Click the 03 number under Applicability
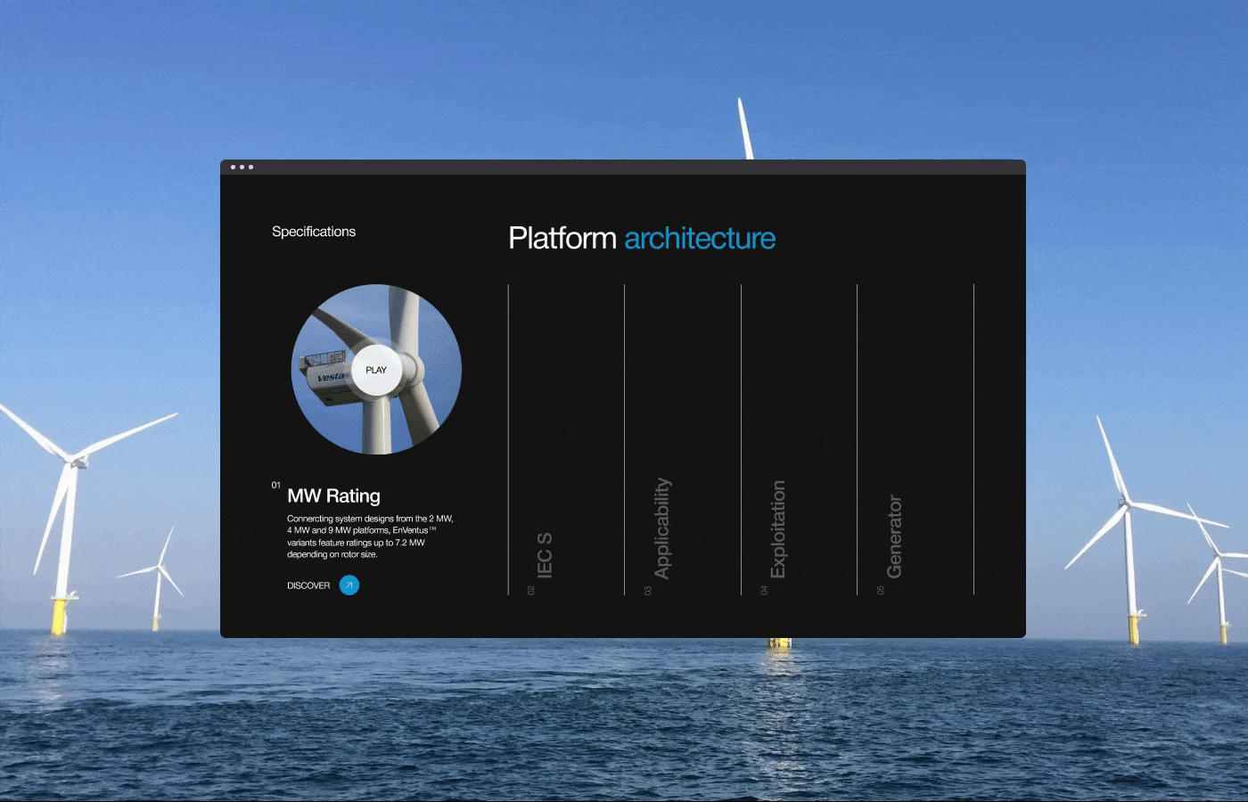Image resolution: width=1248 pixels, height=802 pixels. click(x=648, y=590)
